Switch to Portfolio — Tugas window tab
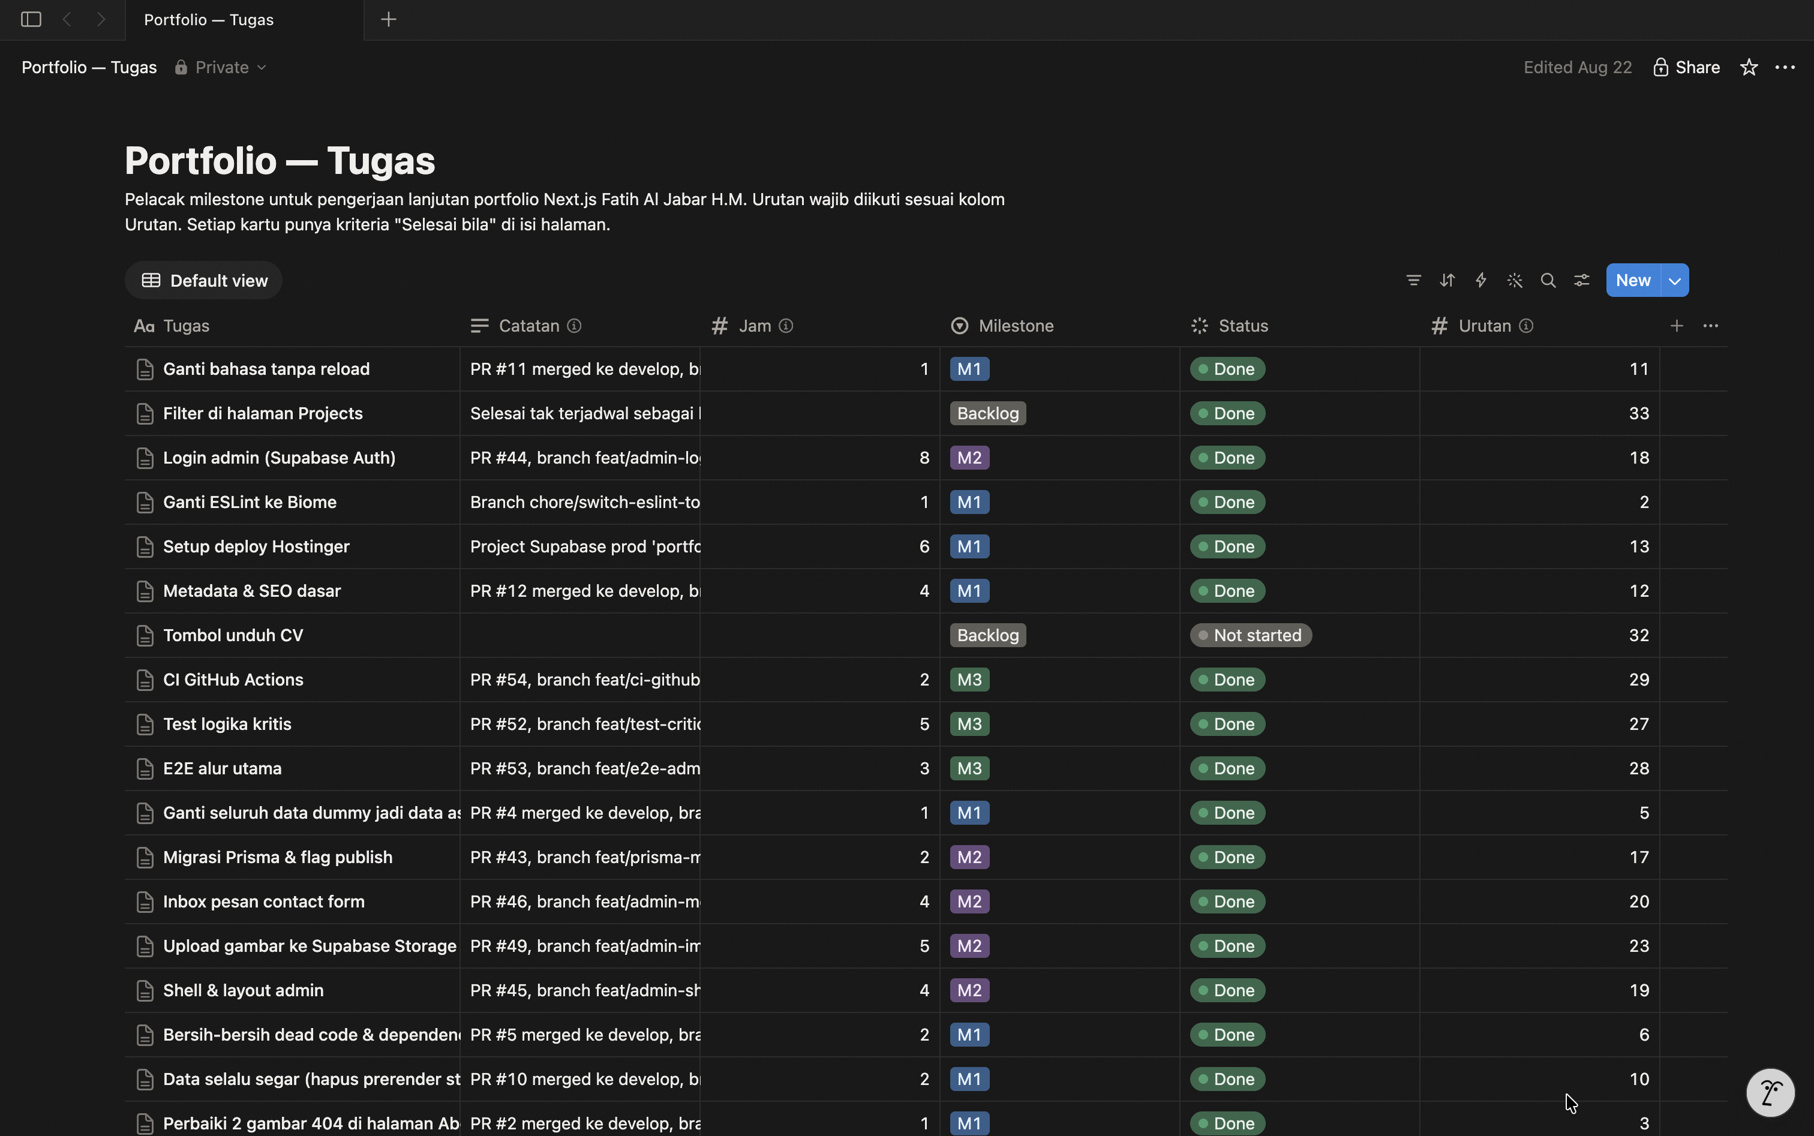 click(244, 20)
